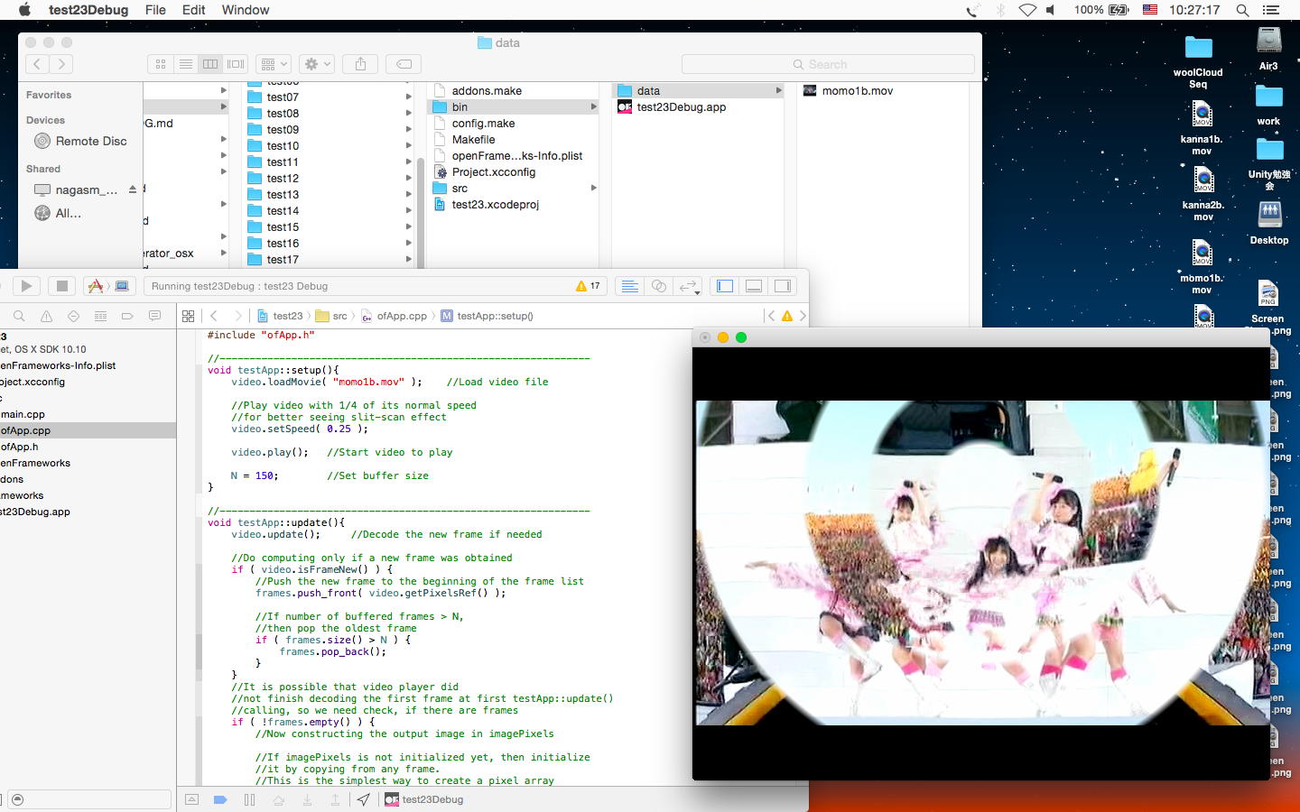Select momo1b.mov in the Finder column
The image size is (1300, 812).
pos(857,91)
